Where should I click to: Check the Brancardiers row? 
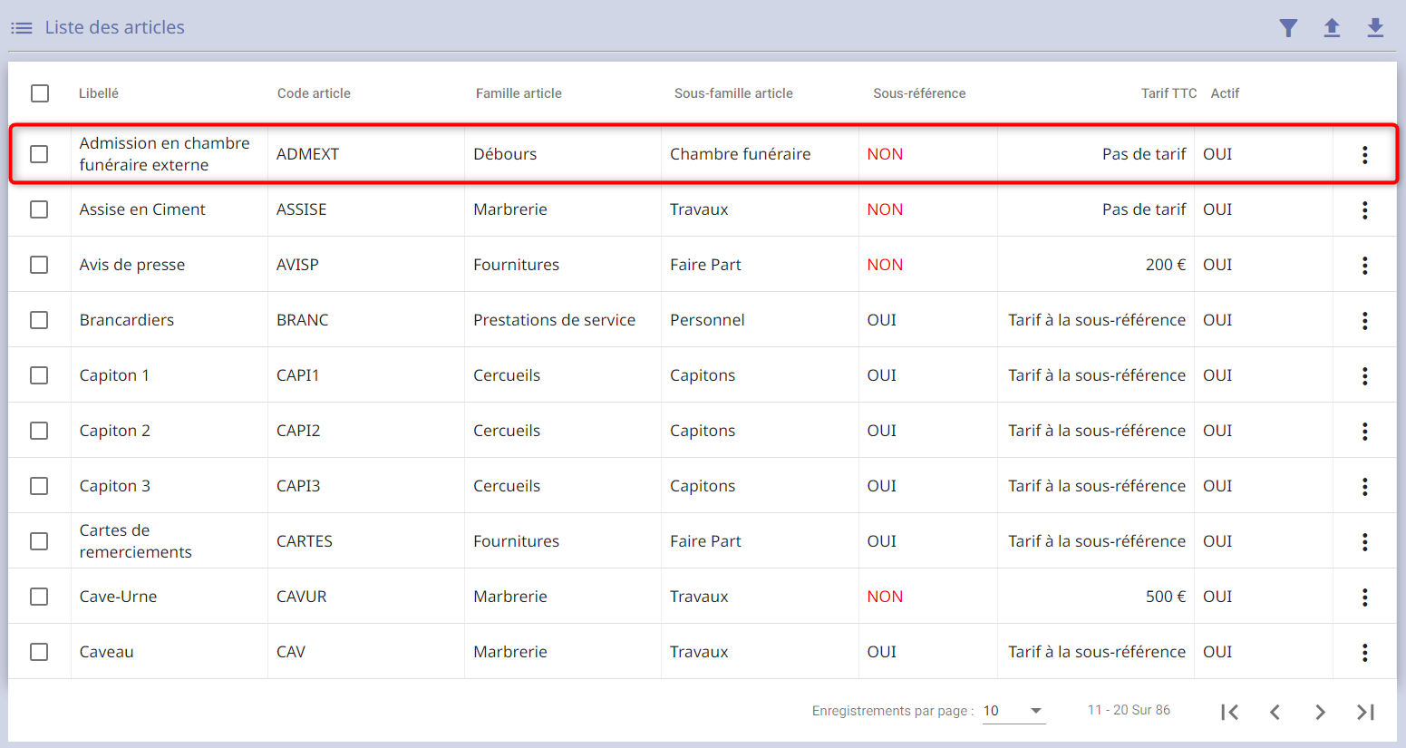tap(39, 320)
